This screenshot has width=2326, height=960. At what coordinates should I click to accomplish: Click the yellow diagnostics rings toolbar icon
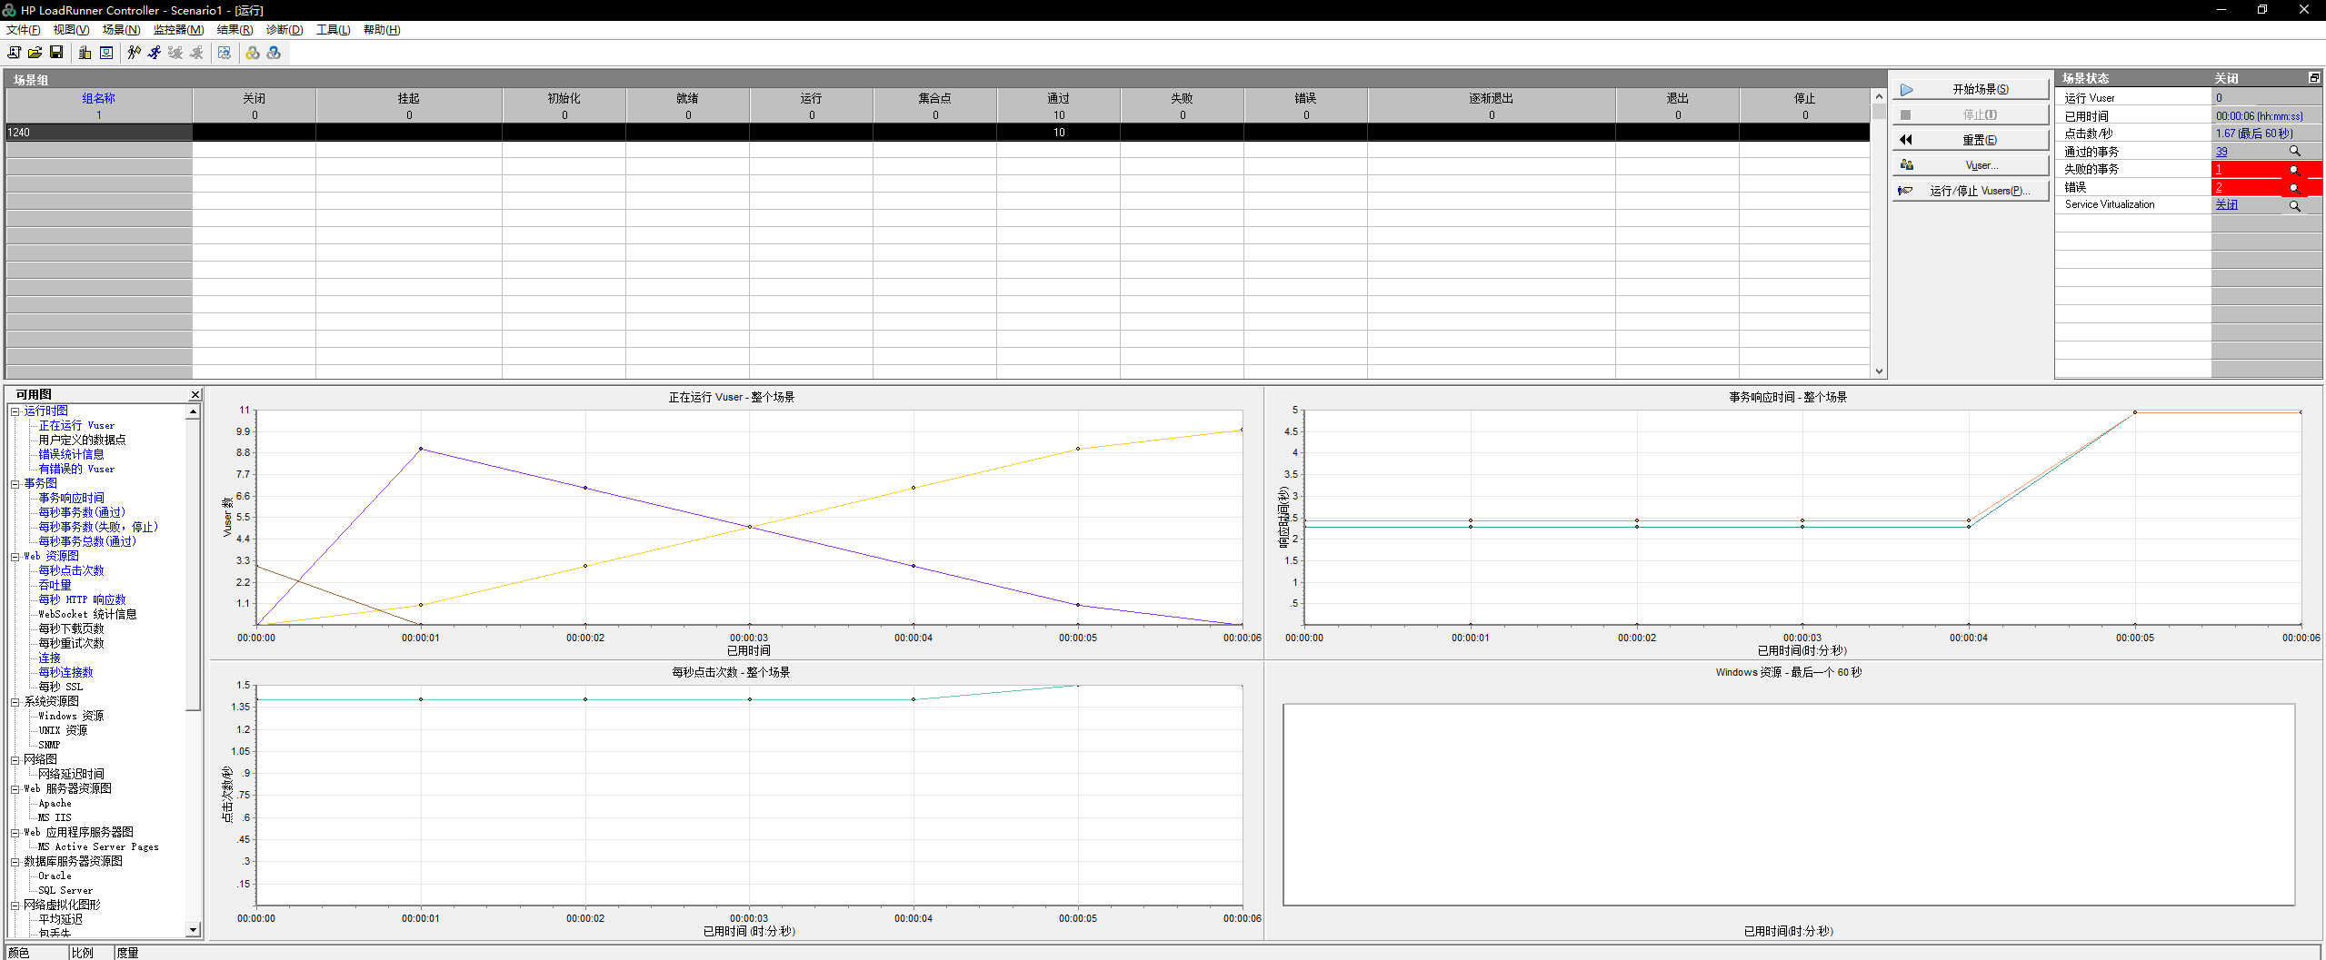253,53
